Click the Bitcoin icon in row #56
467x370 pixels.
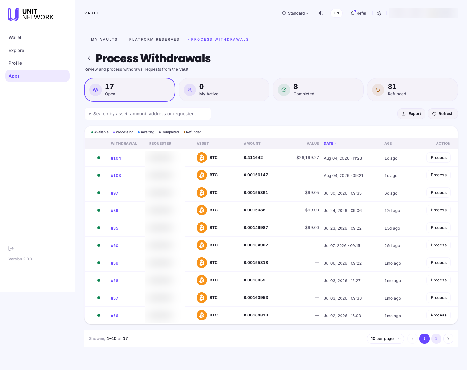pos(202,315)
